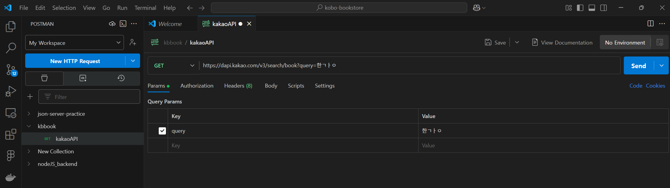Open the Postman panel more actions menu
This screenshot has height=188, width=670.
134,24
